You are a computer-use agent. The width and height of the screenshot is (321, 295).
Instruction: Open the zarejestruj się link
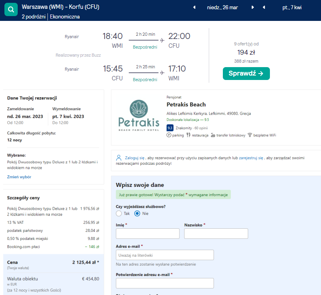pos(251,158)
